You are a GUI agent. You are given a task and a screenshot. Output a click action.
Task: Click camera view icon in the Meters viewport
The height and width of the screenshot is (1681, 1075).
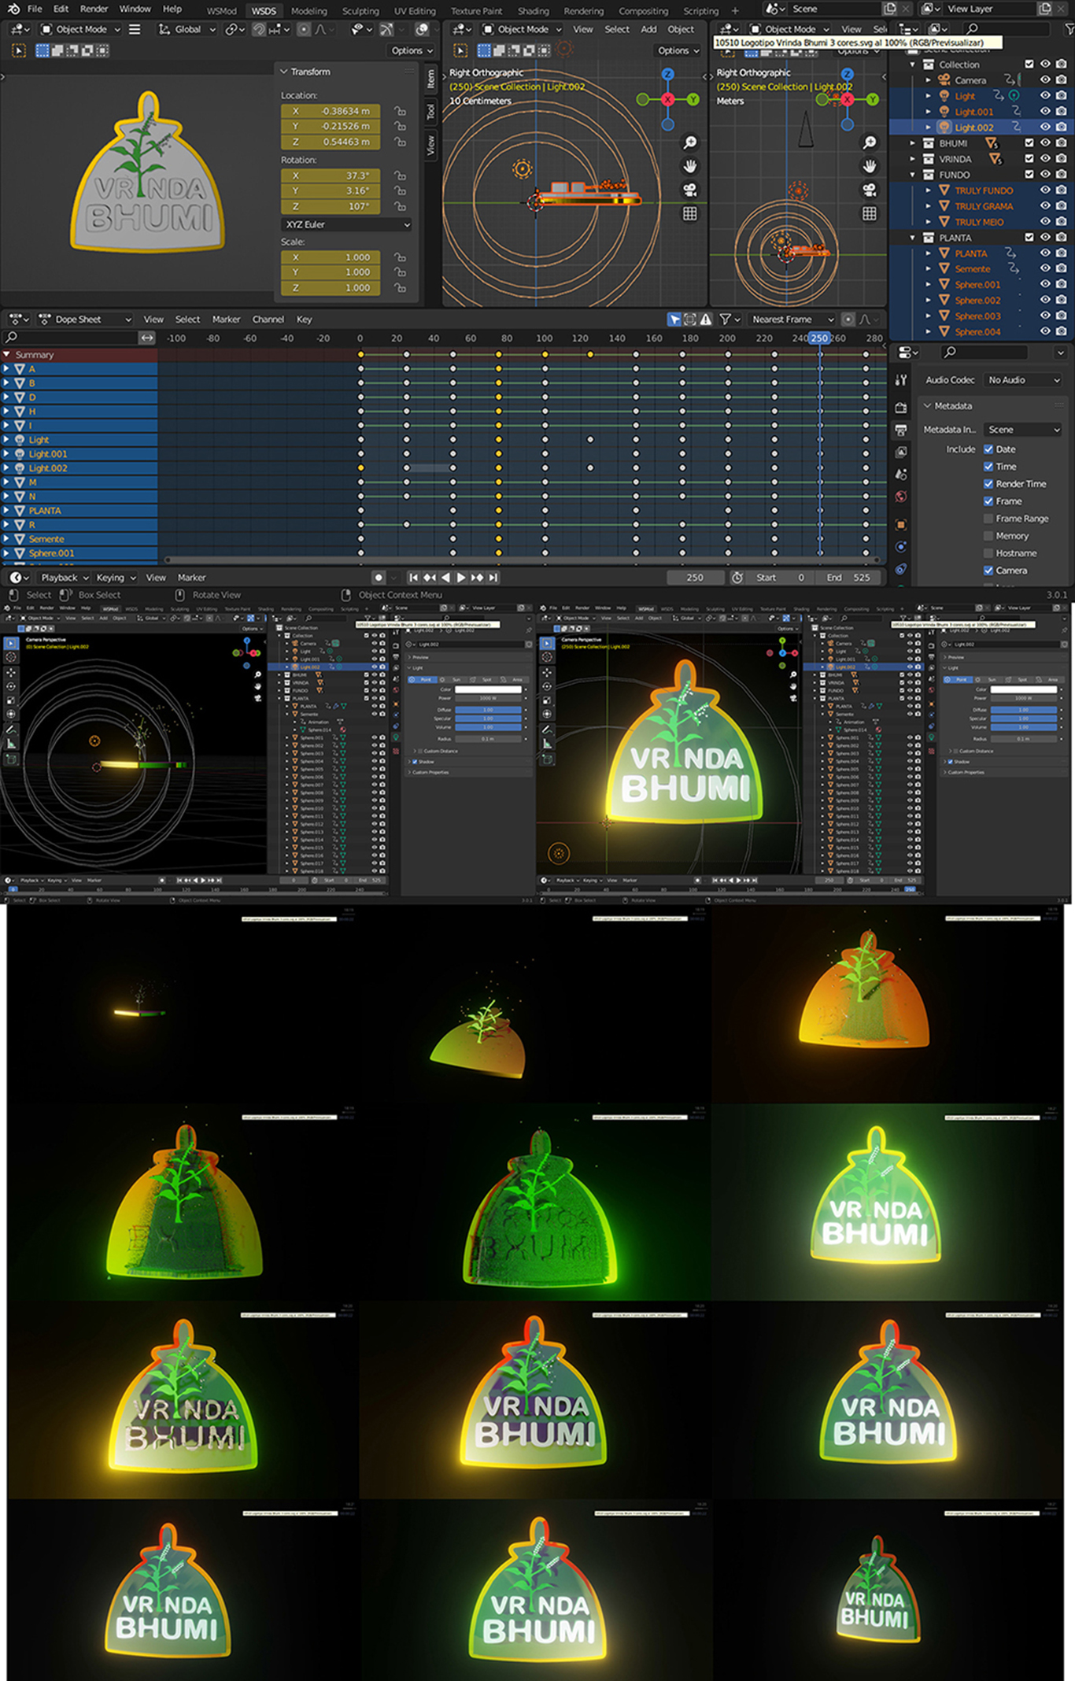[x=870, y=190]
